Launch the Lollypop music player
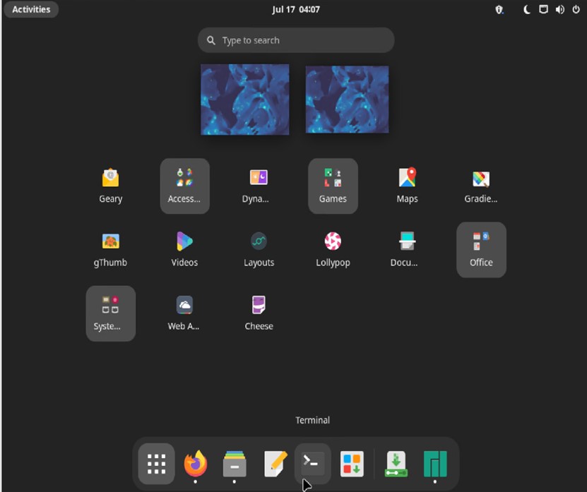The height and width of the screenshot is (492, 587). point(333,250)
